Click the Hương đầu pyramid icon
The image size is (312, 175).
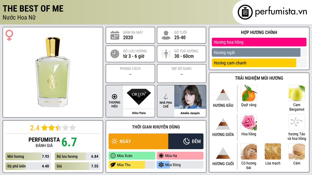[x=223, y=95]
